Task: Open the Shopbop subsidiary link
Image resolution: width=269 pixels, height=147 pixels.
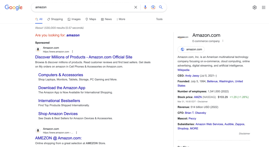Action: click(x=183, y=128)
